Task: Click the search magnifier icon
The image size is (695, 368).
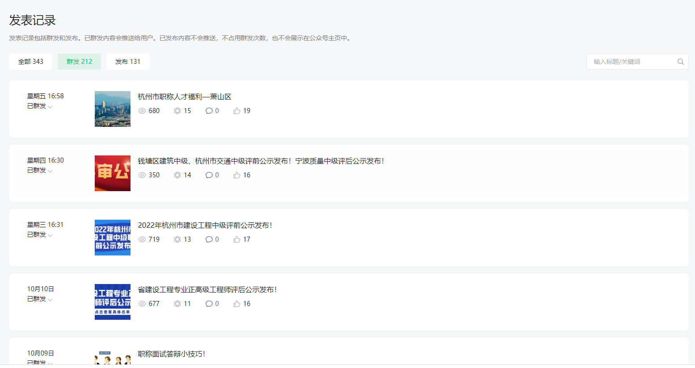Action: coord(680,62)
